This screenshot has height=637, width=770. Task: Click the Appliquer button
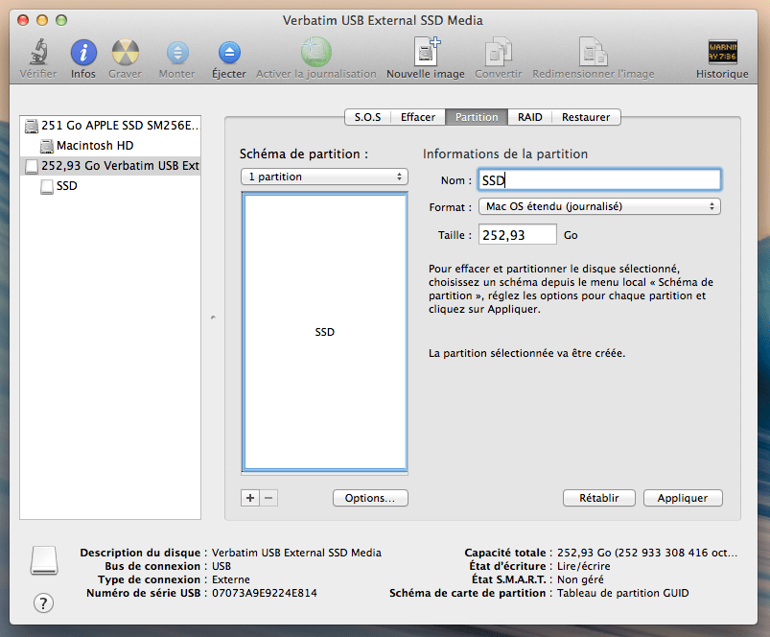[x=683, y=498]
